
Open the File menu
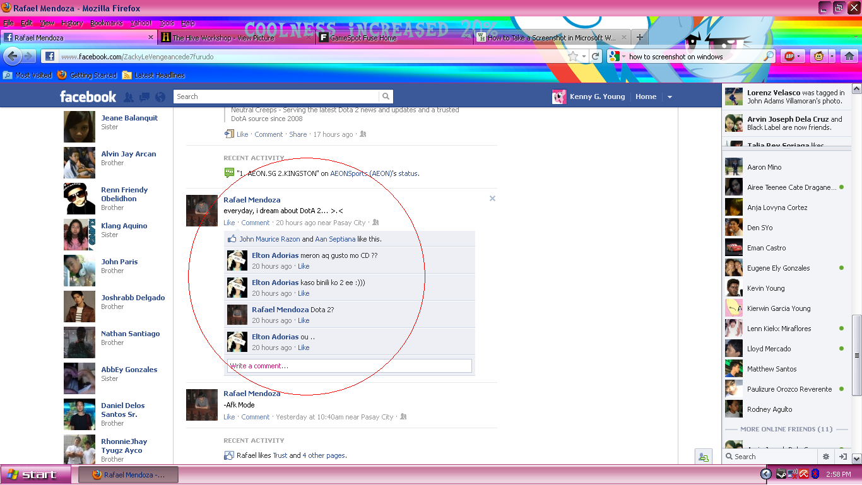point(8,23)
